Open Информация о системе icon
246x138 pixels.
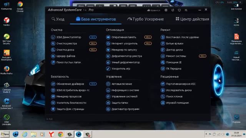(108, 90)
